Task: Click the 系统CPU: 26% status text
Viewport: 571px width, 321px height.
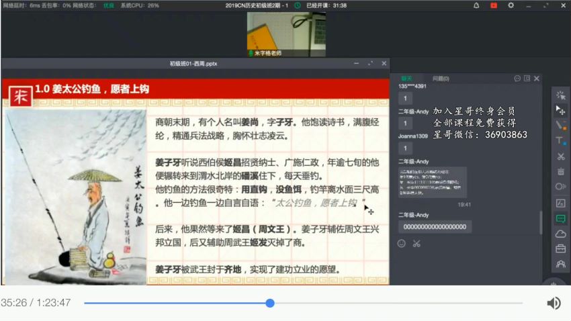Action: [140, 5]
